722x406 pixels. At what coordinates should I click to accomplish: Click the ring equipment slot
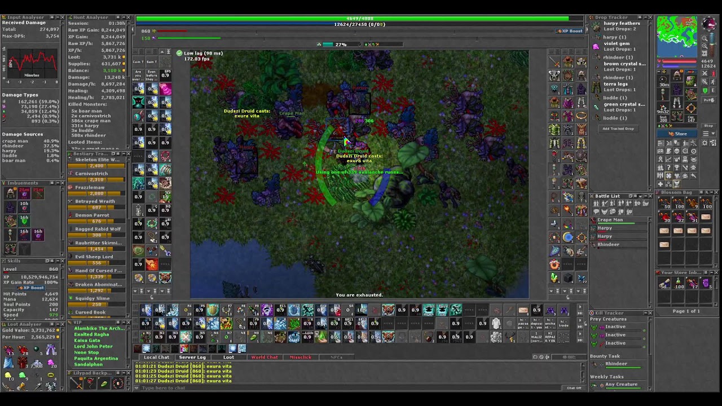[x=664, y=107]
